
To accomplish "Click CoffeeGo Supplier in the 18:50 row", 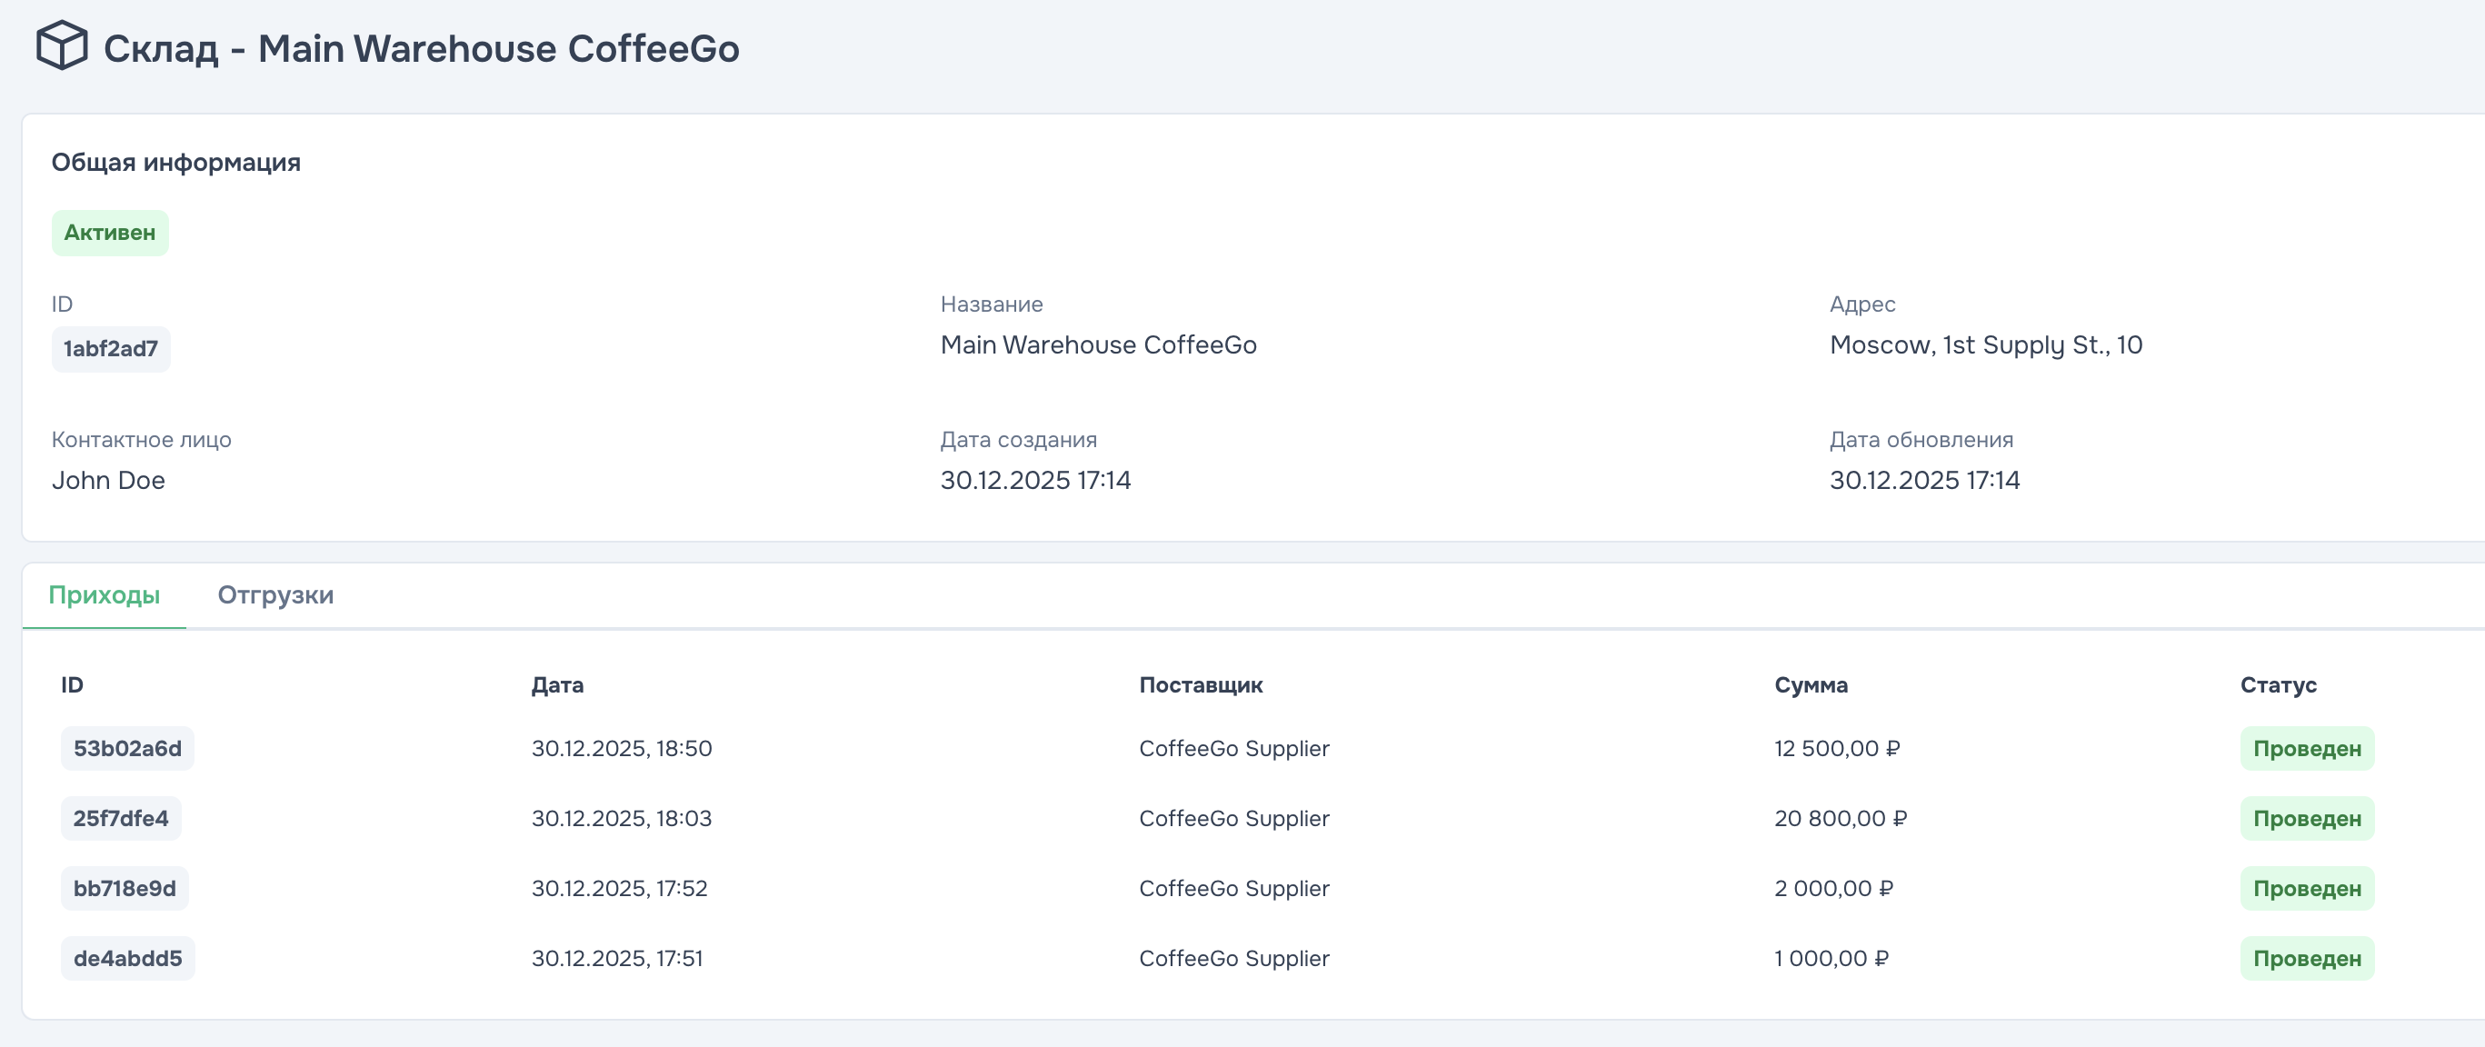I will pos(1233,749).
